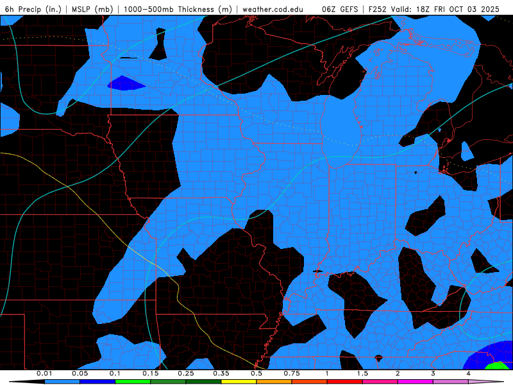Screen dimensions: 513x385
Task: Click the "0.5" legend value
Action: (256, 373)
